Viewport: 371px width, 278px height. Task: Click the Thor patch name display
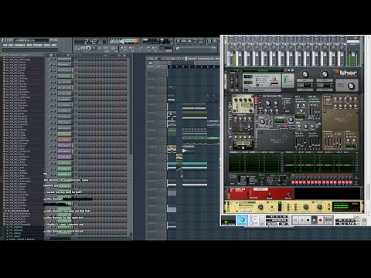(x=263, y=70)
